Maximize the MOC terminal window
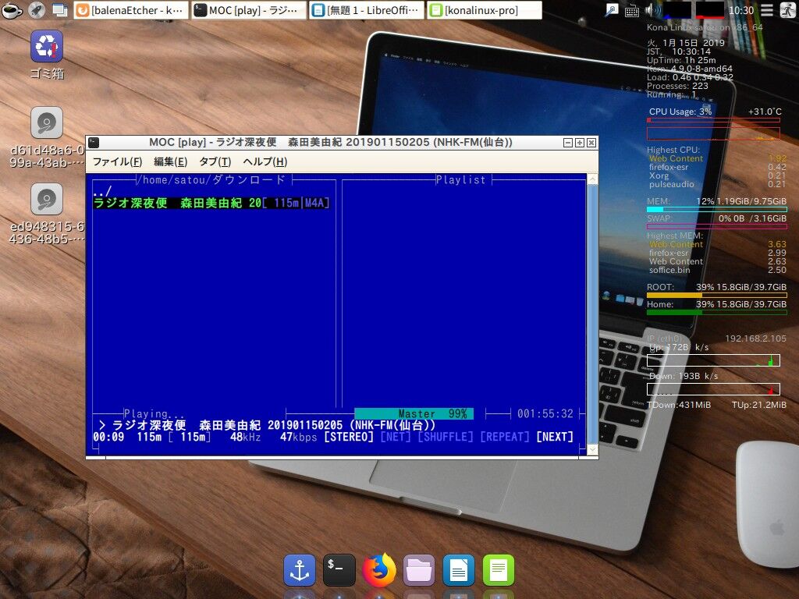 580,143
